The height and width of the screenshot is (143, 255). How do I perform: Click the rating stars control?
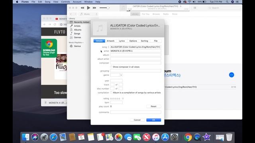(115, 99)
